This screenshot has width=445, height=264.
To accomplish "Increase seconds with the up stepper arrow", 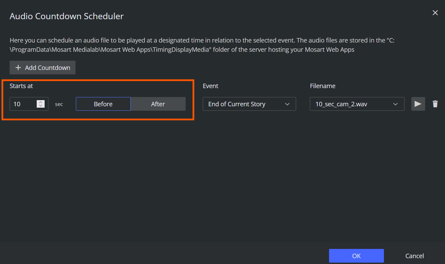I will (41, 102).
